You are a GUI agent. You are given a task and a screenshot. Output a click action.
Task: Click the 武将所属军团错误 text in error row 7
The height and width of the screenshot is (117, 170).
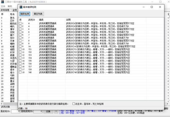click(x=48, y=41)
